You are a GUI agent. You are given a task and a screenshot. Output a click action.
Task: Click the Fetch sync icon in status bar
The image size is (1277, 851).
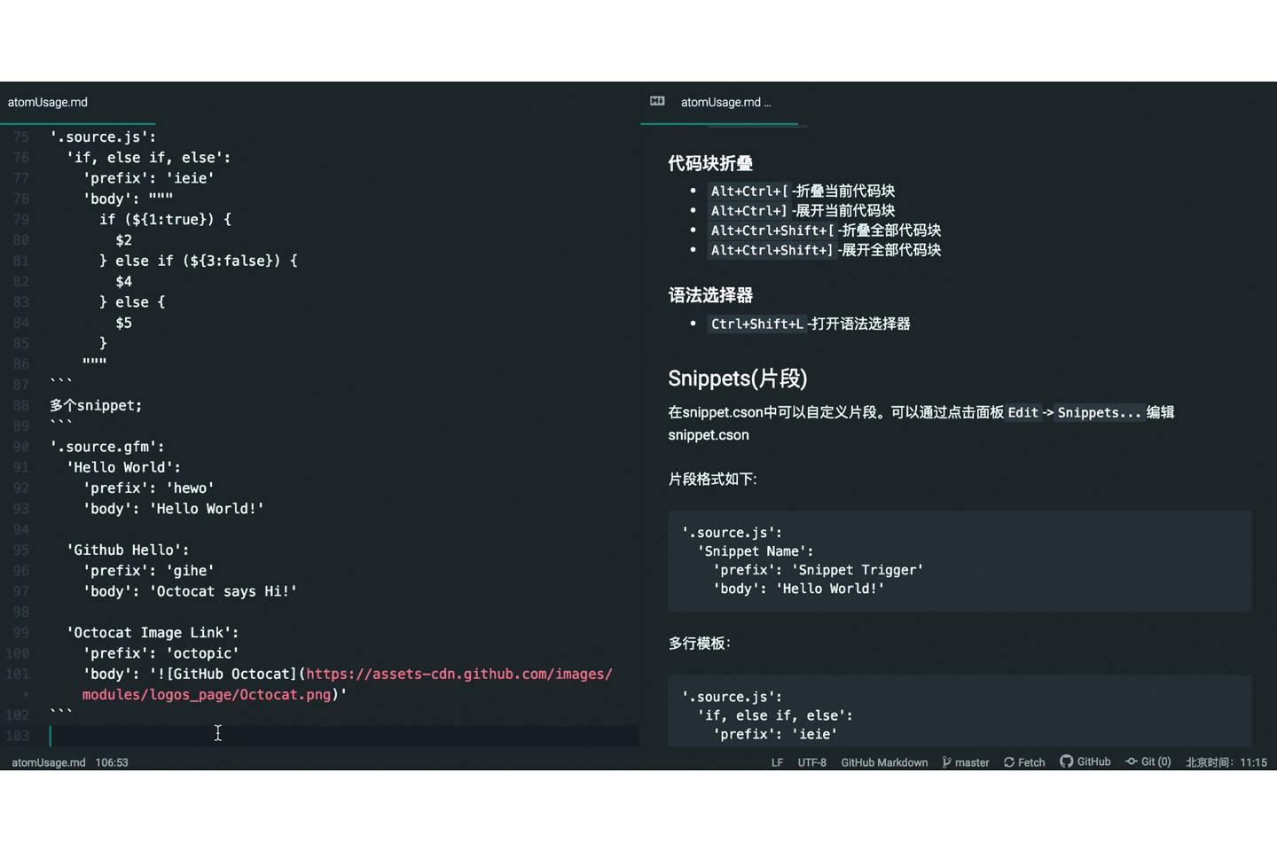tap(1009, 762)
